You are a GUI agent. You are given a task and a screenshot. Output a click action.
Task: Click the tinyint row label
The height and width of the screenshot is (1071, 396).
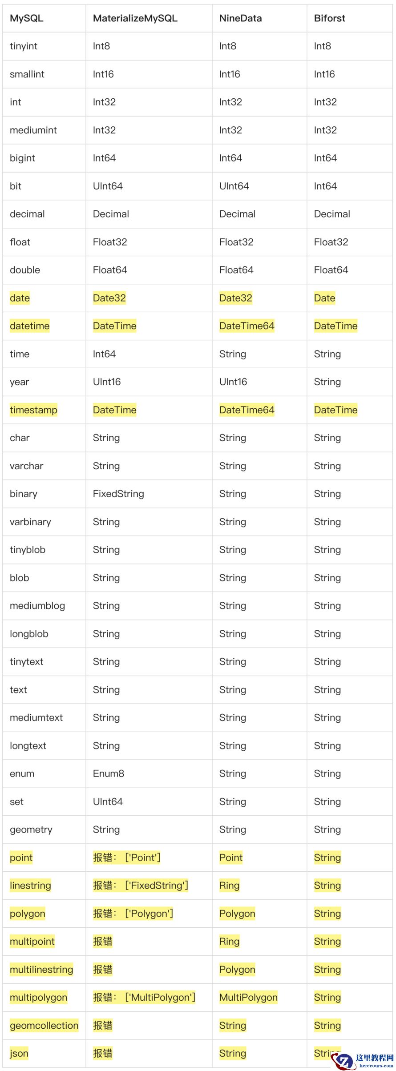point(24,46)
